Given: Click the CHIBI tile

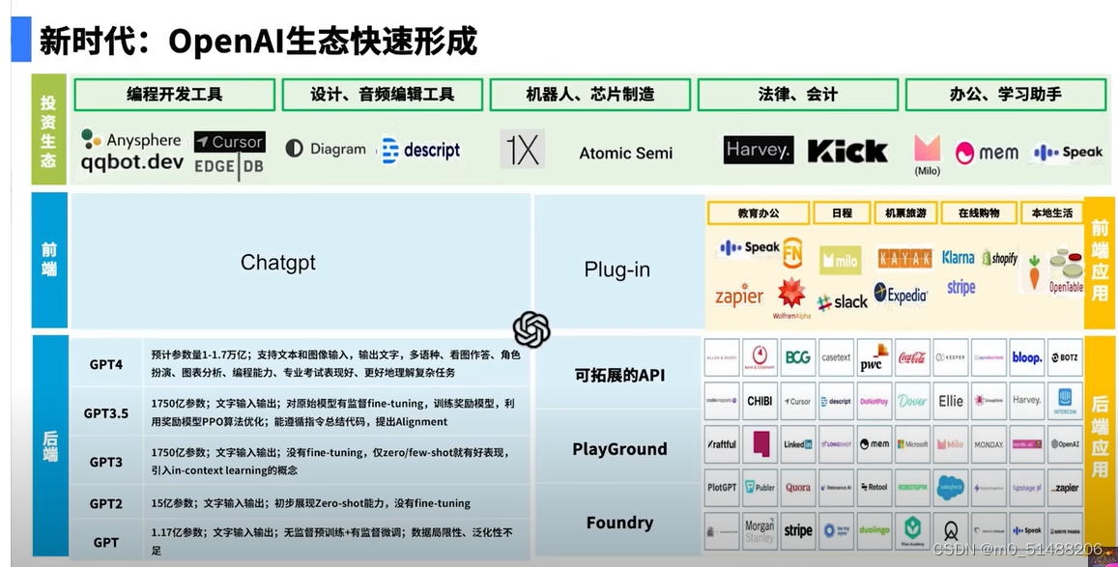Looking at the screenshot, I should click(x=760, y=401).
